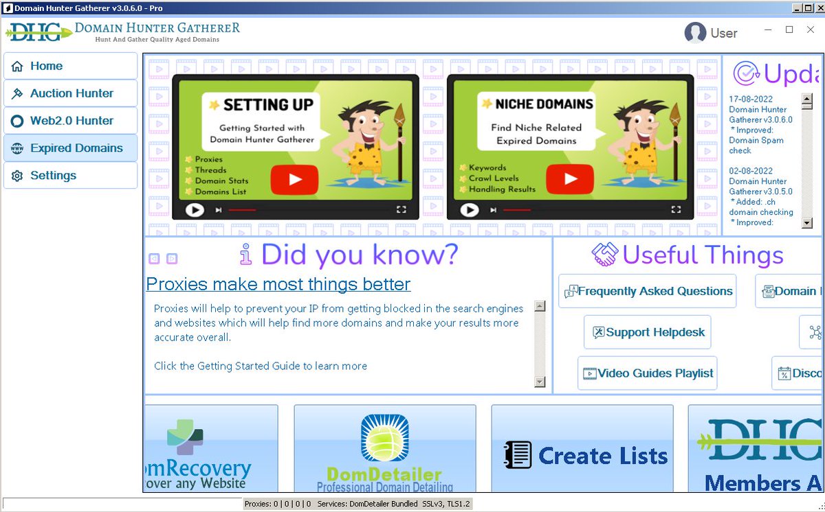Screen dimensions: 825x512
Task: Click 'SSLv3, TLS1.2' in the status bar
Action: (445, 504)
